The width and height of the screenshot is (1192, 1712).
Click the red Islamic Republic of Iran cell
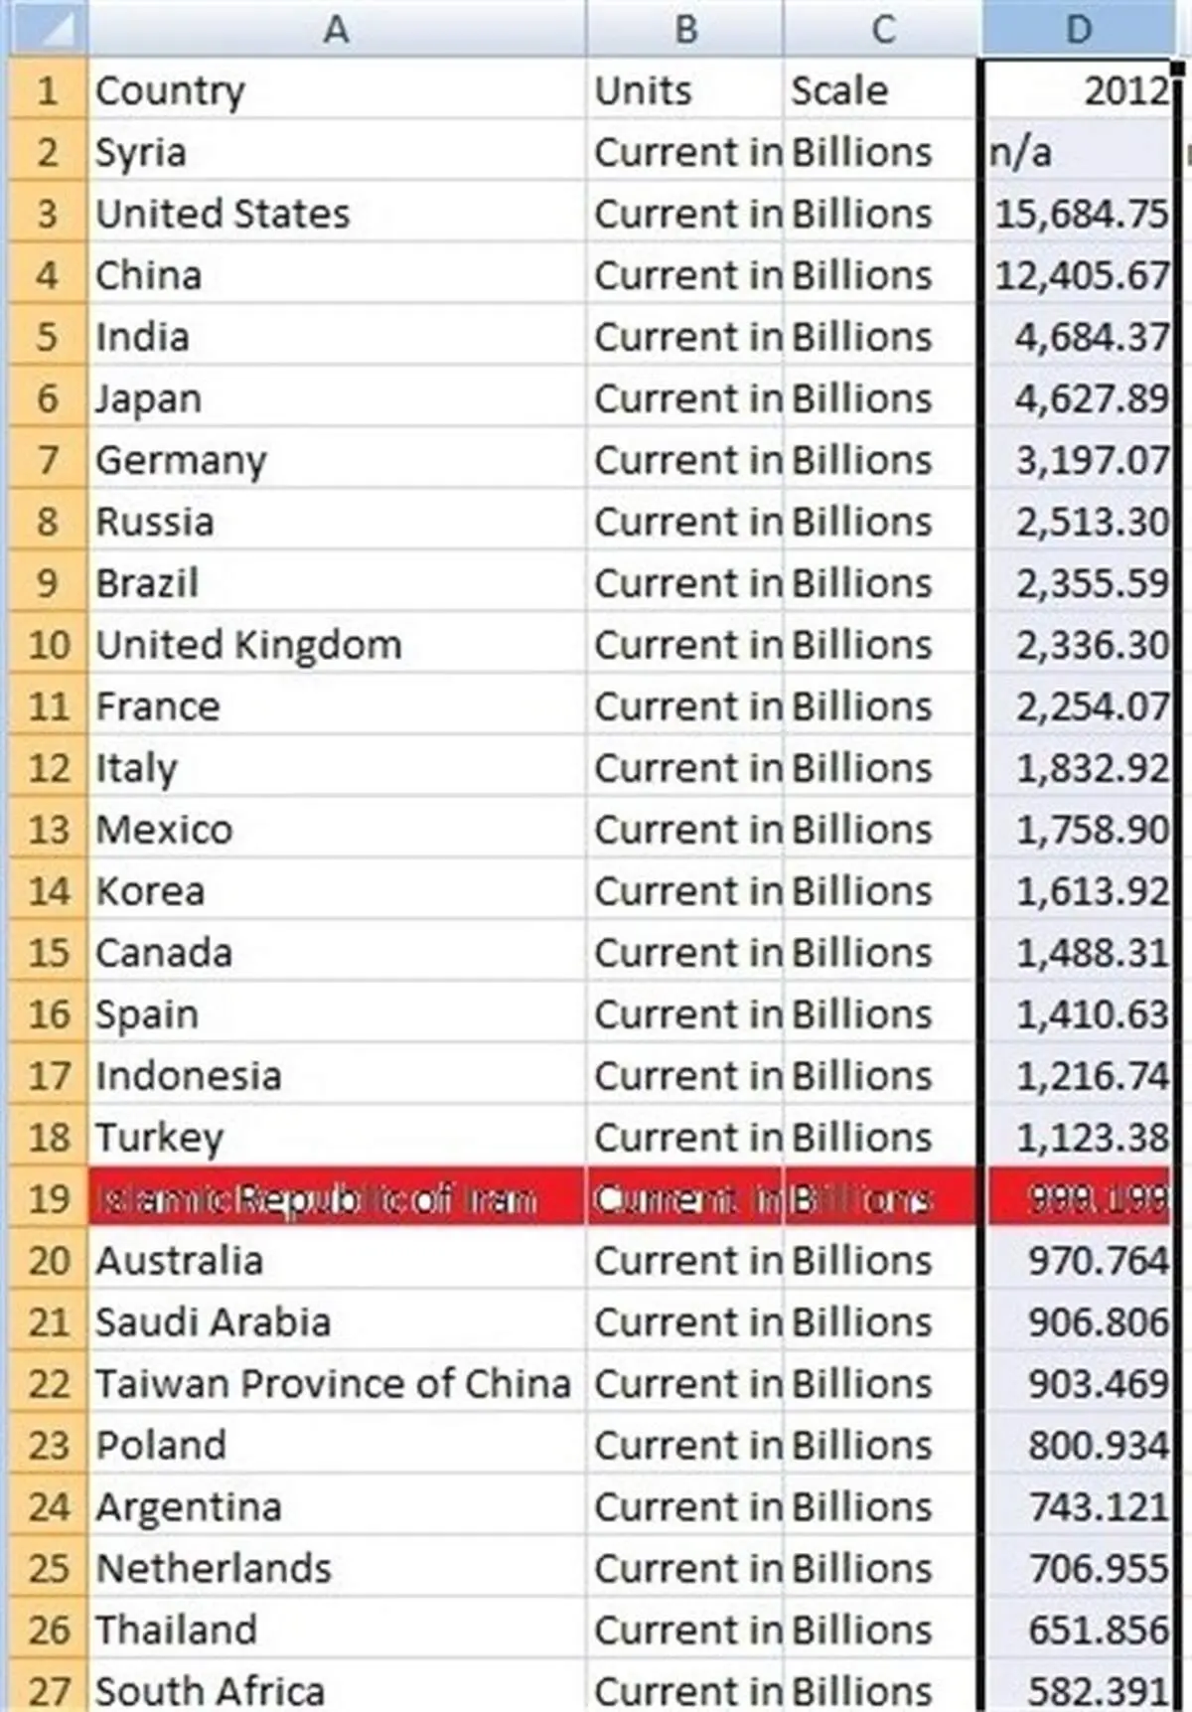[x=337, y=1197]
